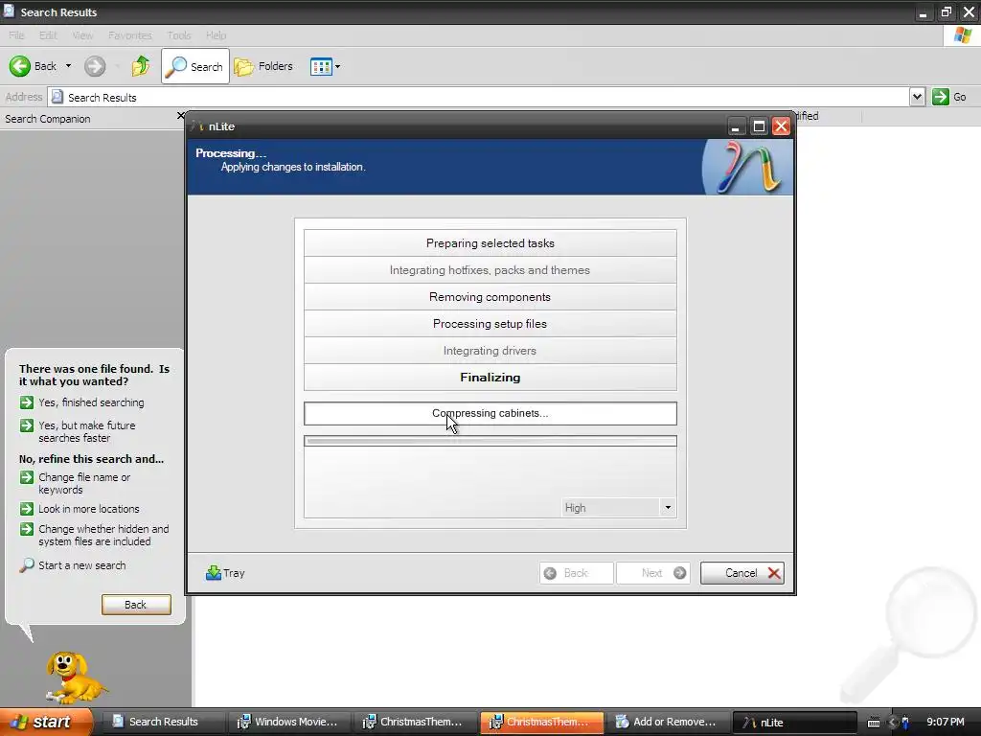Image resolution: width=981 pixels, height=736 pixels.
Task: Click the clock showing 9:07 PM
Action: (946, 722)
